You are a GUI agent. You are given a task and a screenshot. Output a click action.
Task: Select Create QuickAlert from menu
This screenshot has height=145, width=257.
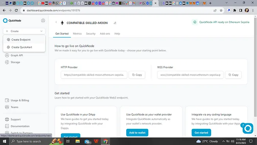click(24, 47)
